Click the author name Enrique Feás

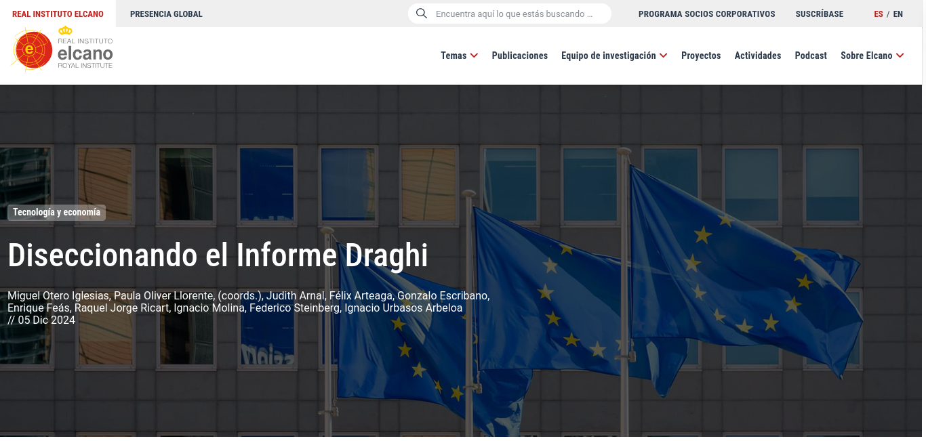pos(38,308)
